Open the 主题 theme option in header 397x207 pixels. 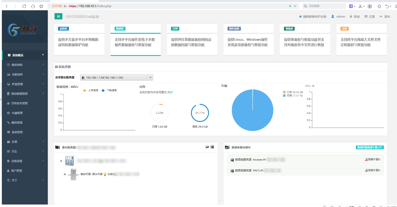coord(369,17)
